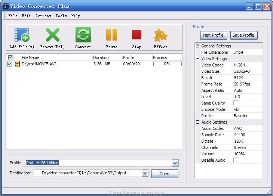Image resolution: width=273 pixels, height=196 pixels.
Task: Enable the Same Quality checkbox
Action: click(236, 103)
